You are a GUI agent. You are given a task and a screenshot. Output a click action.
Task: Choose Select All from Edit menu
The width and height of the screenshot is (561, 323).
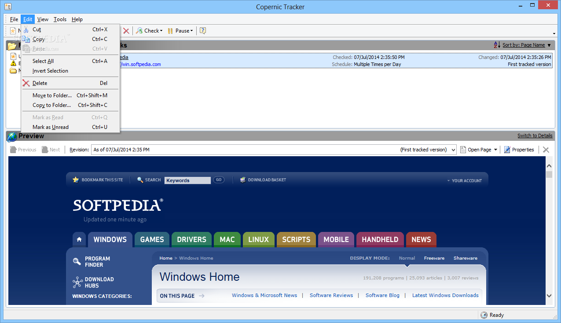[x=70, y=61]
